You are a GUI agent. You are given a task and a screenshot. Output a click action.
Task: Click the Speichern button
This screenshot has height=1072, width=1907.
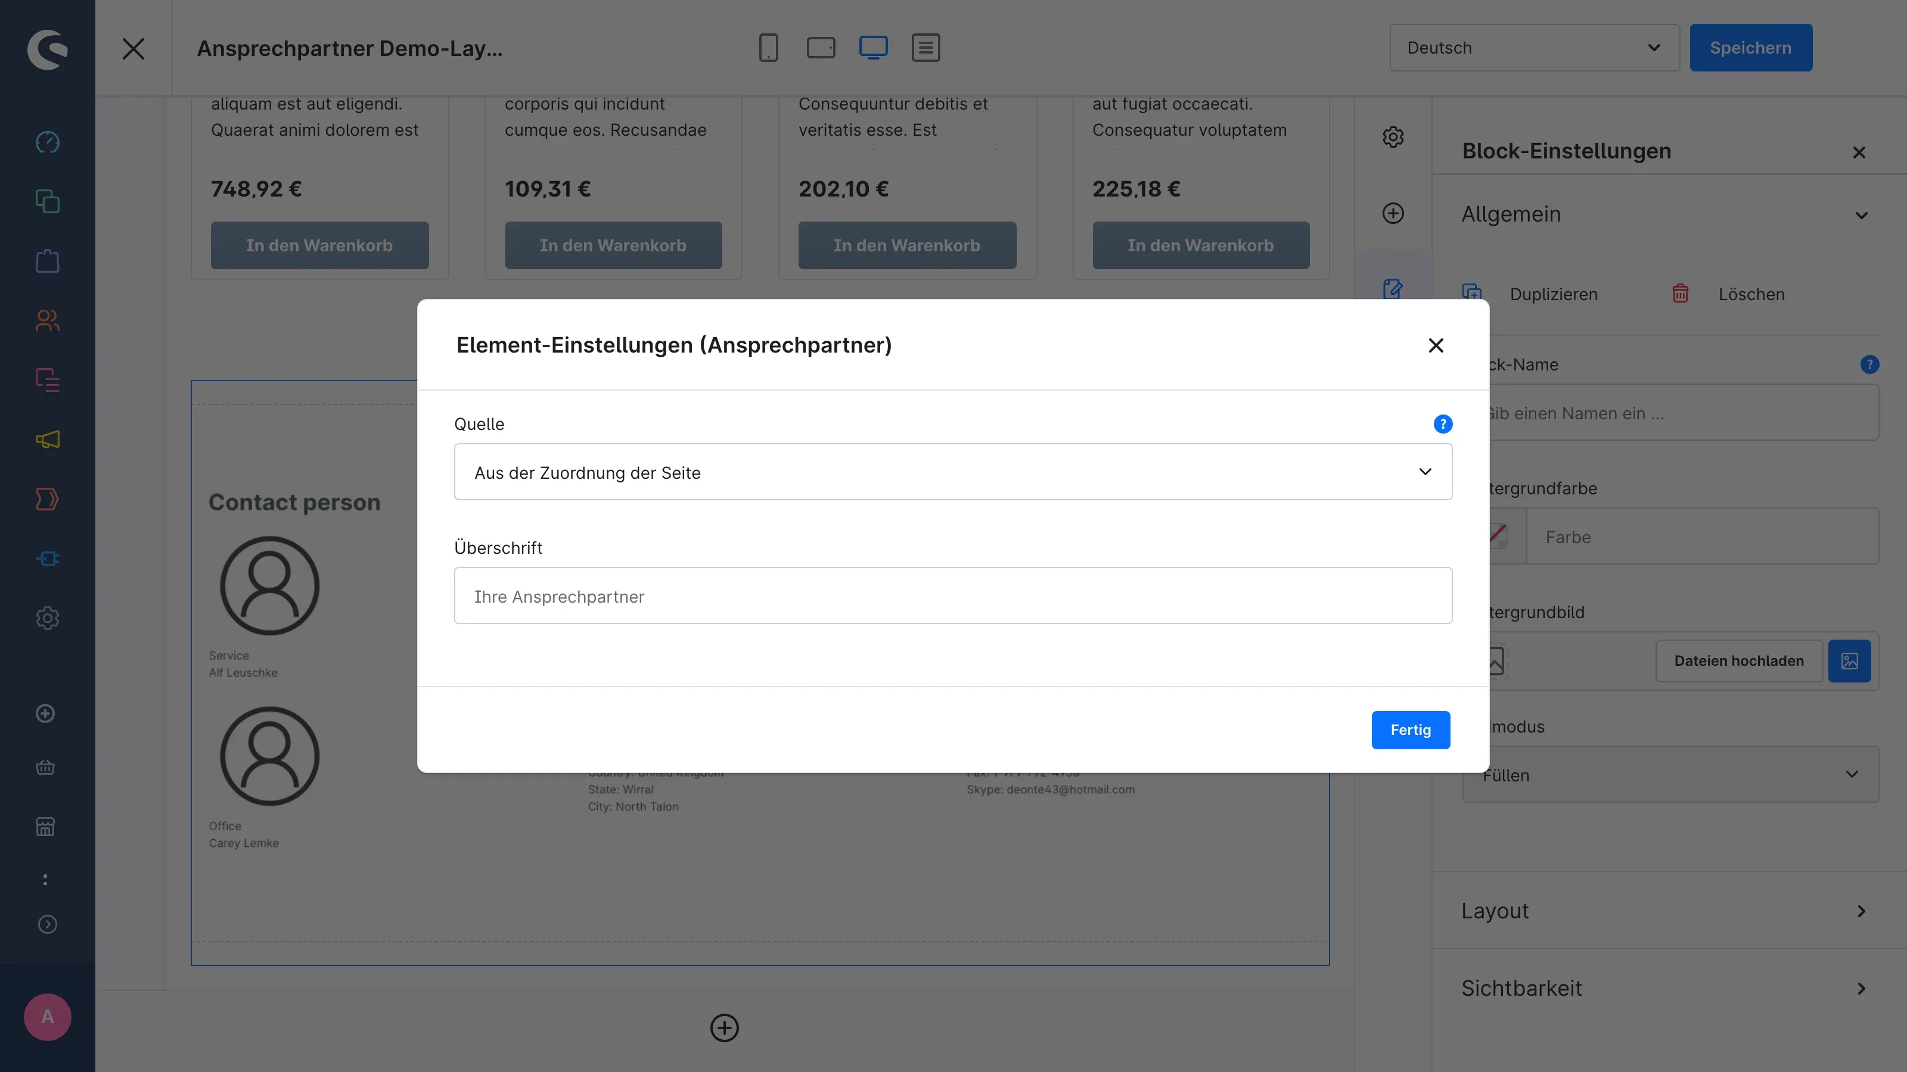tap(1750, 48)
